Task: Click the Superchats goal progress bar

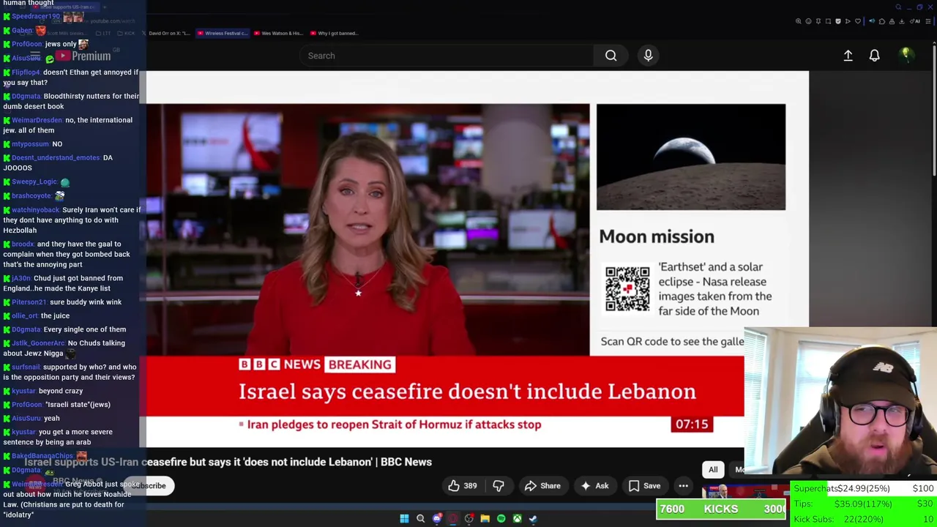Action: click(864, 488)
